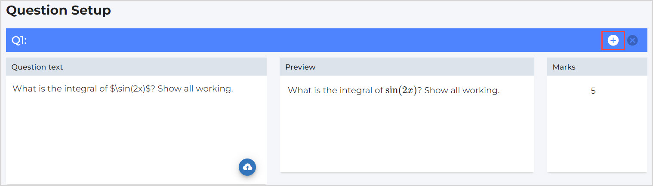Click the rendered sin(2x) formula in Preview
Screen dimensions: 653x186
[401, 91]
